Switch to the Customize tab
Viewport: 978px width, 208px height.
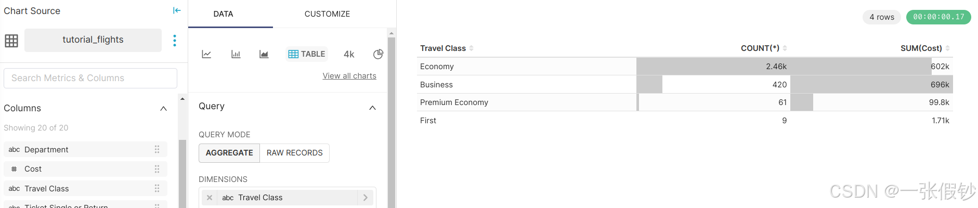pos(327,14)
